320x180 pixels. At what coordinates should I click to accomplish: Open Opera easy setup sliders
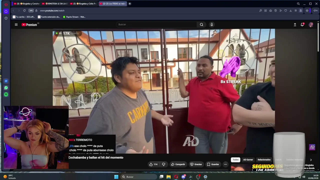[x=295, y=10]
